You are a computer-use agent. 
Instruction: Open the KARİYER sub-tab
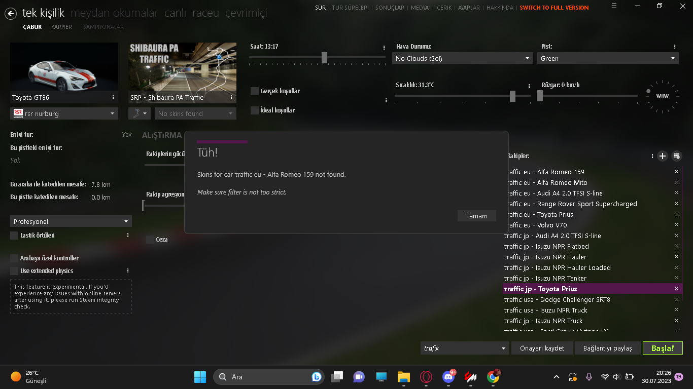pyautogui.click(x=61, y=27)
